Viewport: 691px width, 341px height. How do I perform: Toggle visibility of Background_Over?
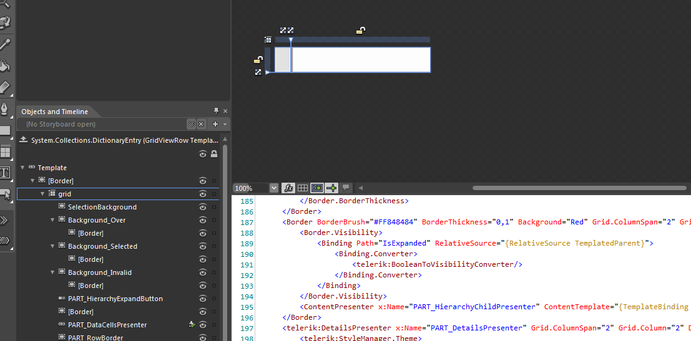pyautogui.click(x=203, y=220)
